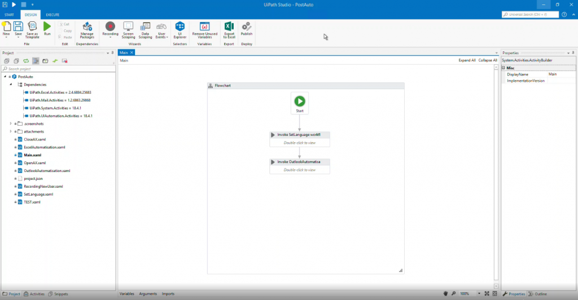The width and height of the screenshot is (578, 300).
Task: Launch Screen Scraping wizard
Action: coord(128,30)
